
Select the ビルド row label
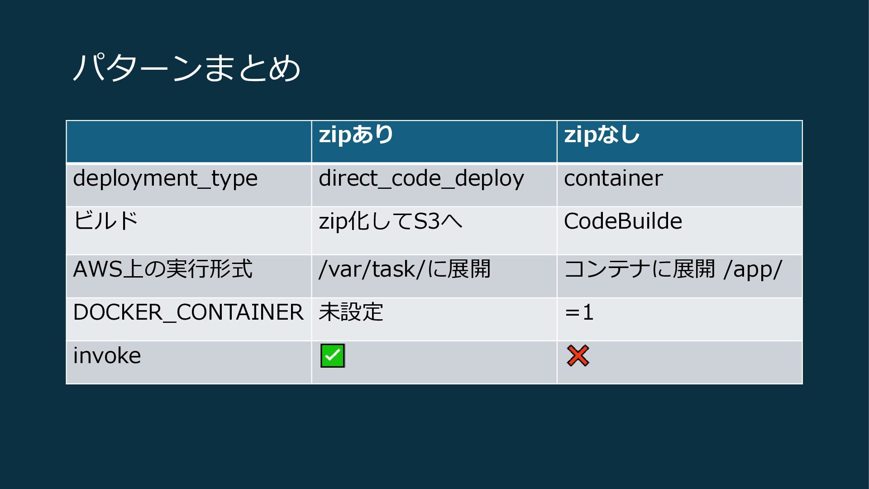point(105,221)
